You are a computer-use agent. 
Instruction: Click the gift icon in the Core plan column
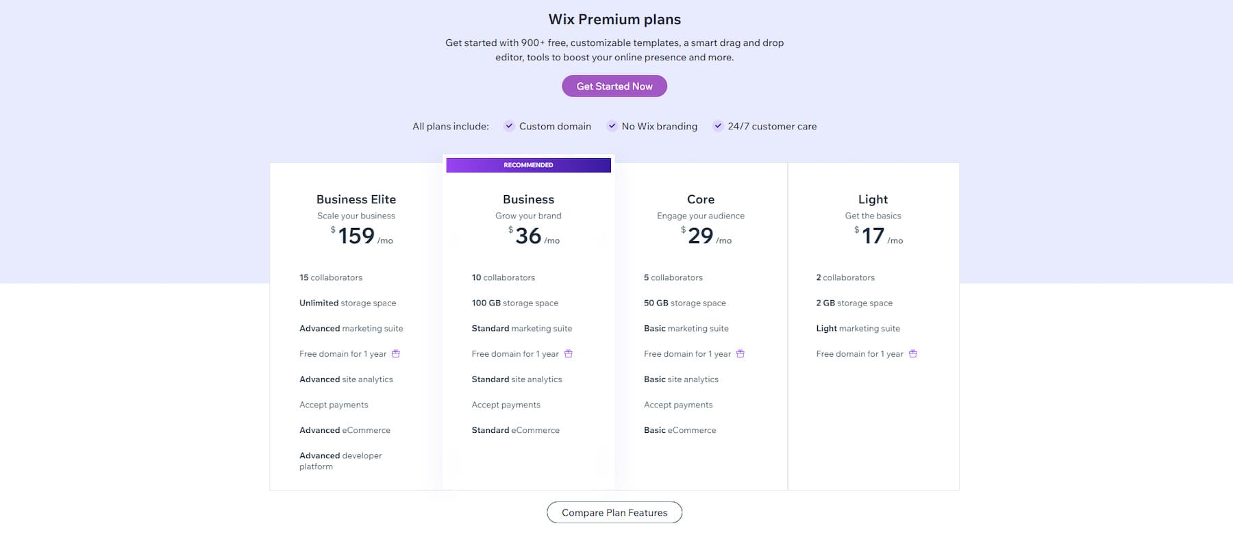(741, 353)
